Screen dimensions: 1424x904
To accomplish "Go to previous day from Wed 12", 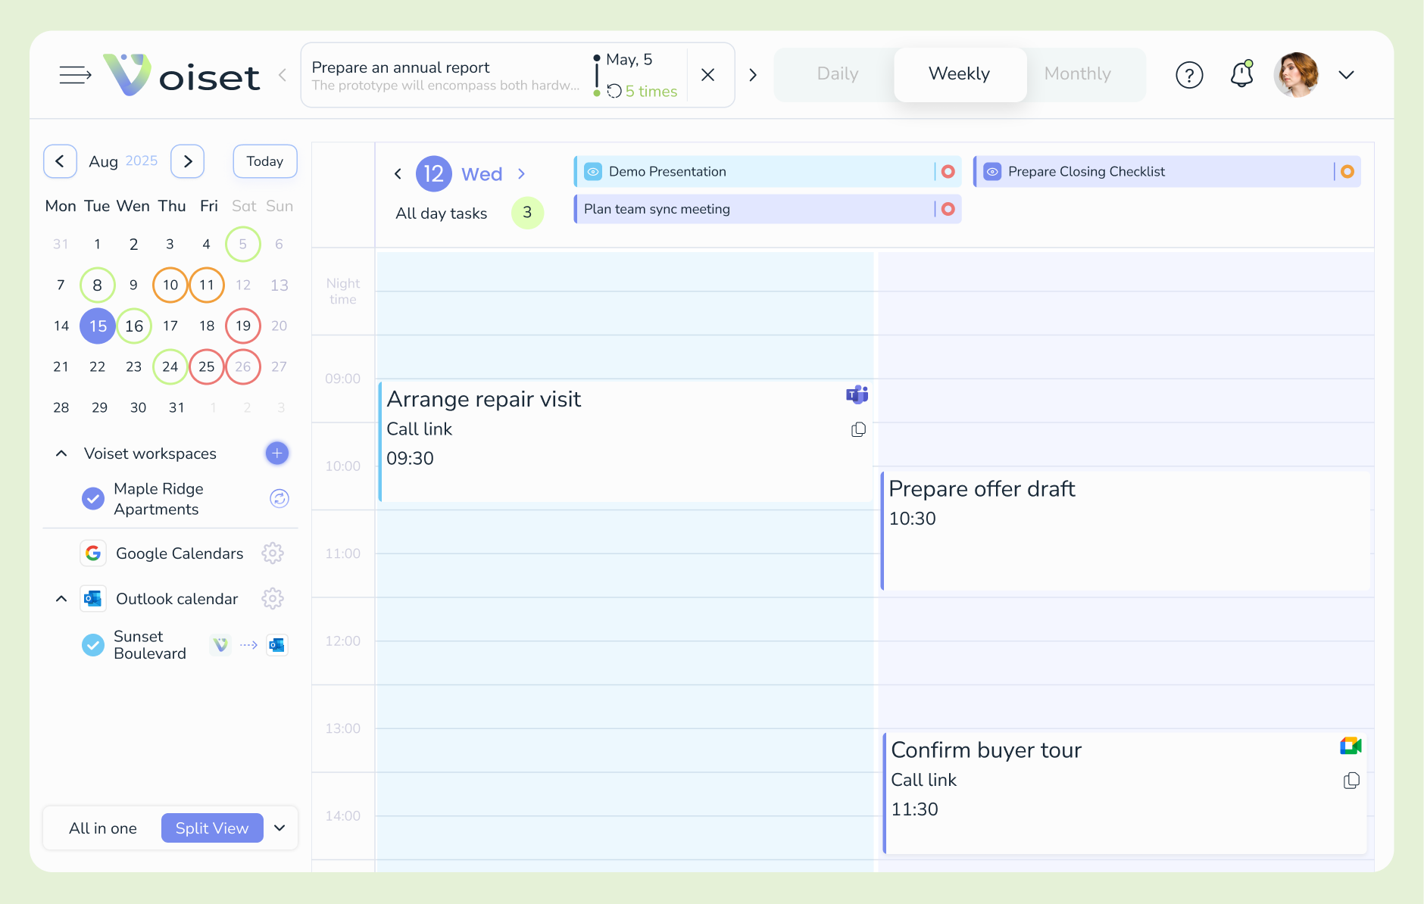I will point(398,174).
